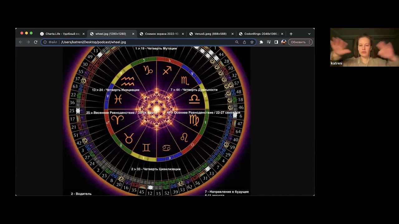Click the Scorpio zodiac symbol on wheel
This screenshot has height=224, width=399.
[185, 81]
